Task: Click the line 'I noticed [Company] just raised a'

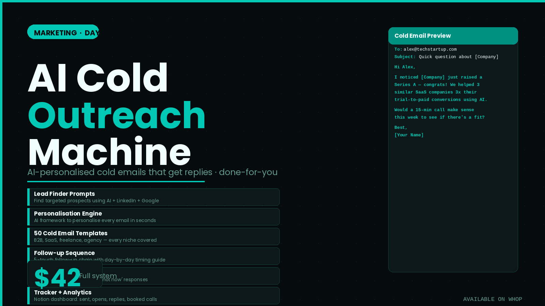Action: 438,77
